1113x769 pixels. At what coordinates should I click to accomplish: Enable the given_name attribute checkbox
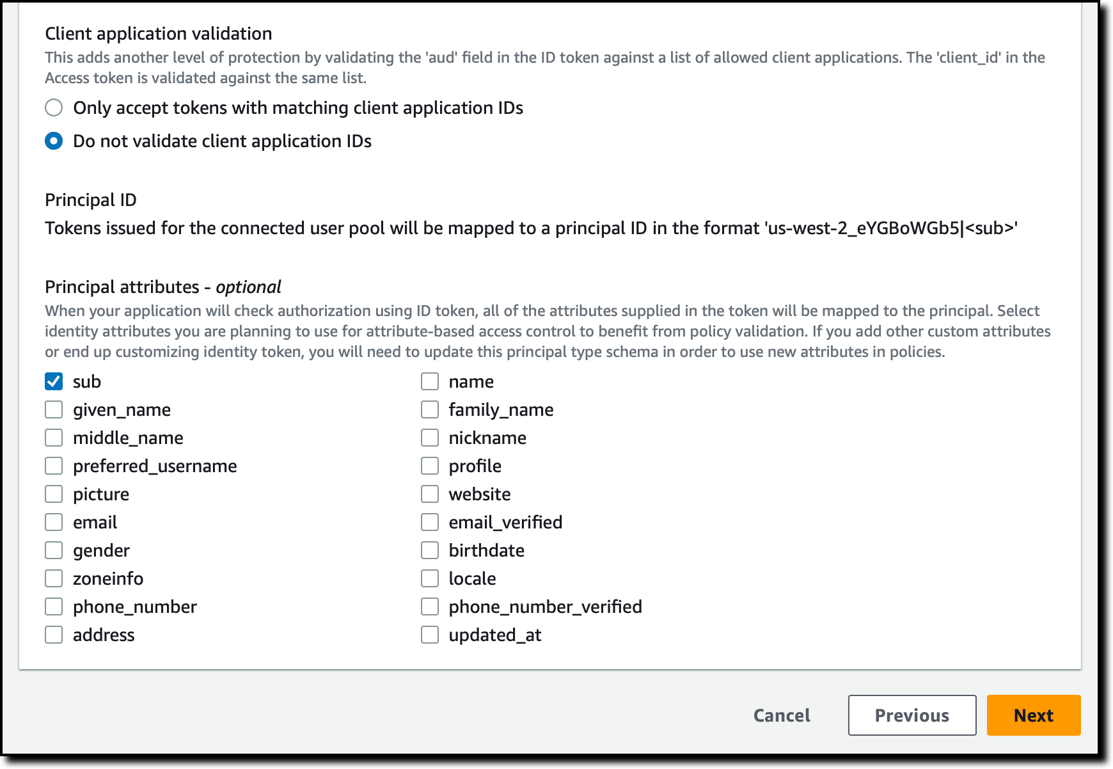point(54,409)
